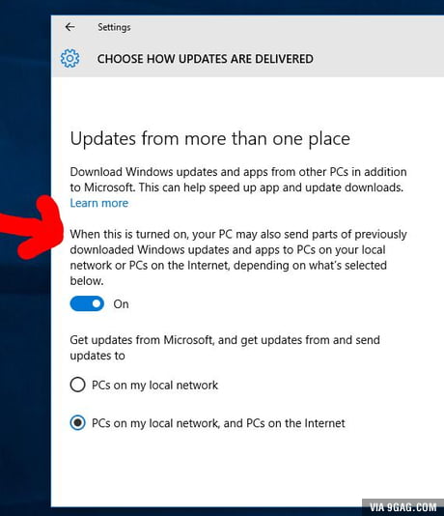The image size is (444, 516).
Task: Click the "PCs on my local network" label text
Action: click(154, 385)
